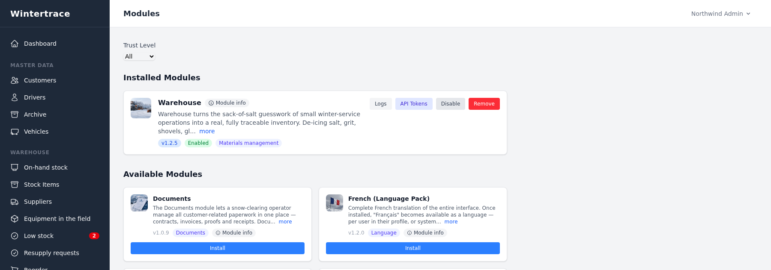771x270 pixels.
Task: Open Warehouse Module info
Action: pos(227,103)
